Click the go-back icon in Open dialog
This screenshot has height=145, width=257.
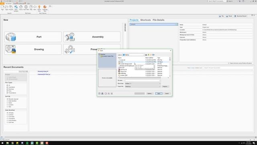pyautogui.click(x=146, y=55)
